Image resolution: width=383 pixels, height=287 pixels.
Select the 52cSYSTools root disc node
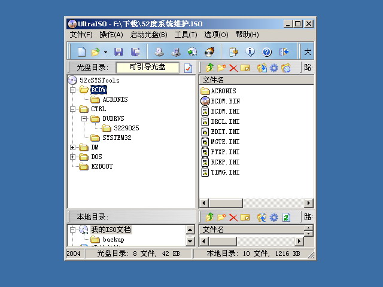click(99, 80)
